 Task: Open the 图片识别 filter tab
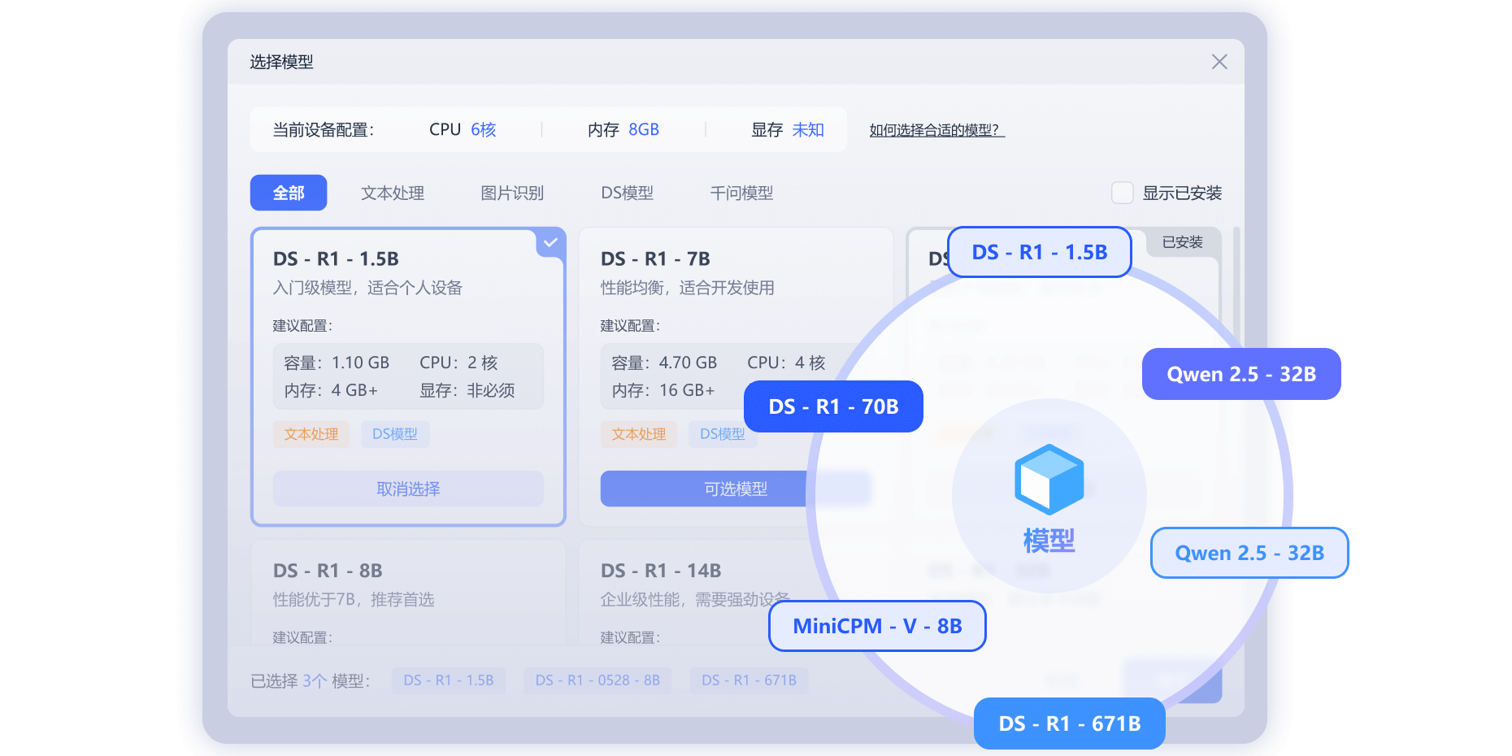tap(512, 193)
